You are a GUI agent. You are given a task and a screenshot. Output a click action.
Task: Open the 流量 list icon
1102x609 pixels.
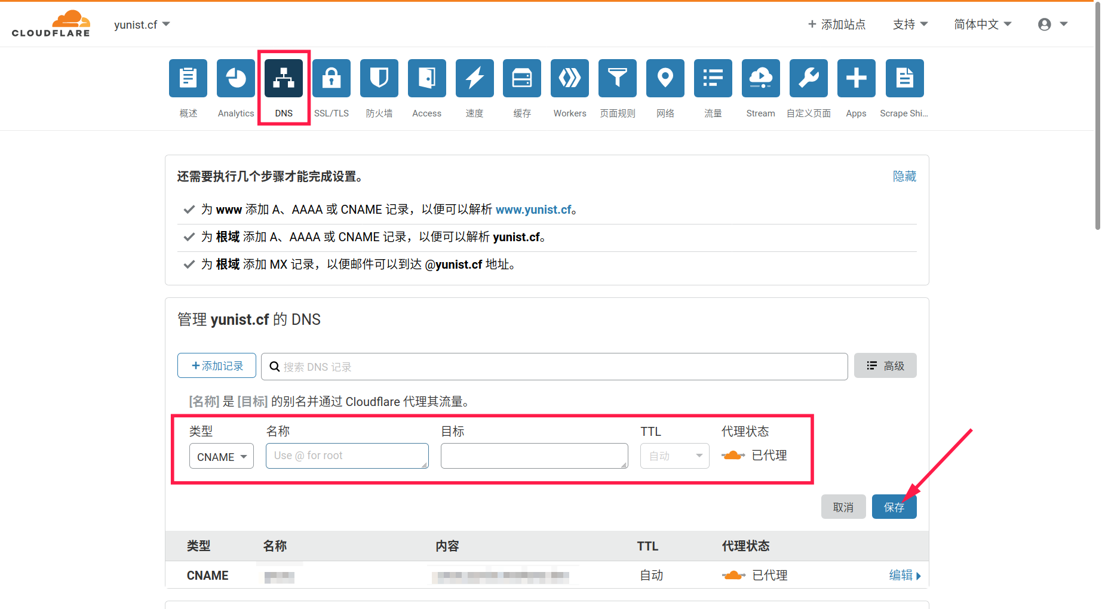(x=713, y=78)
